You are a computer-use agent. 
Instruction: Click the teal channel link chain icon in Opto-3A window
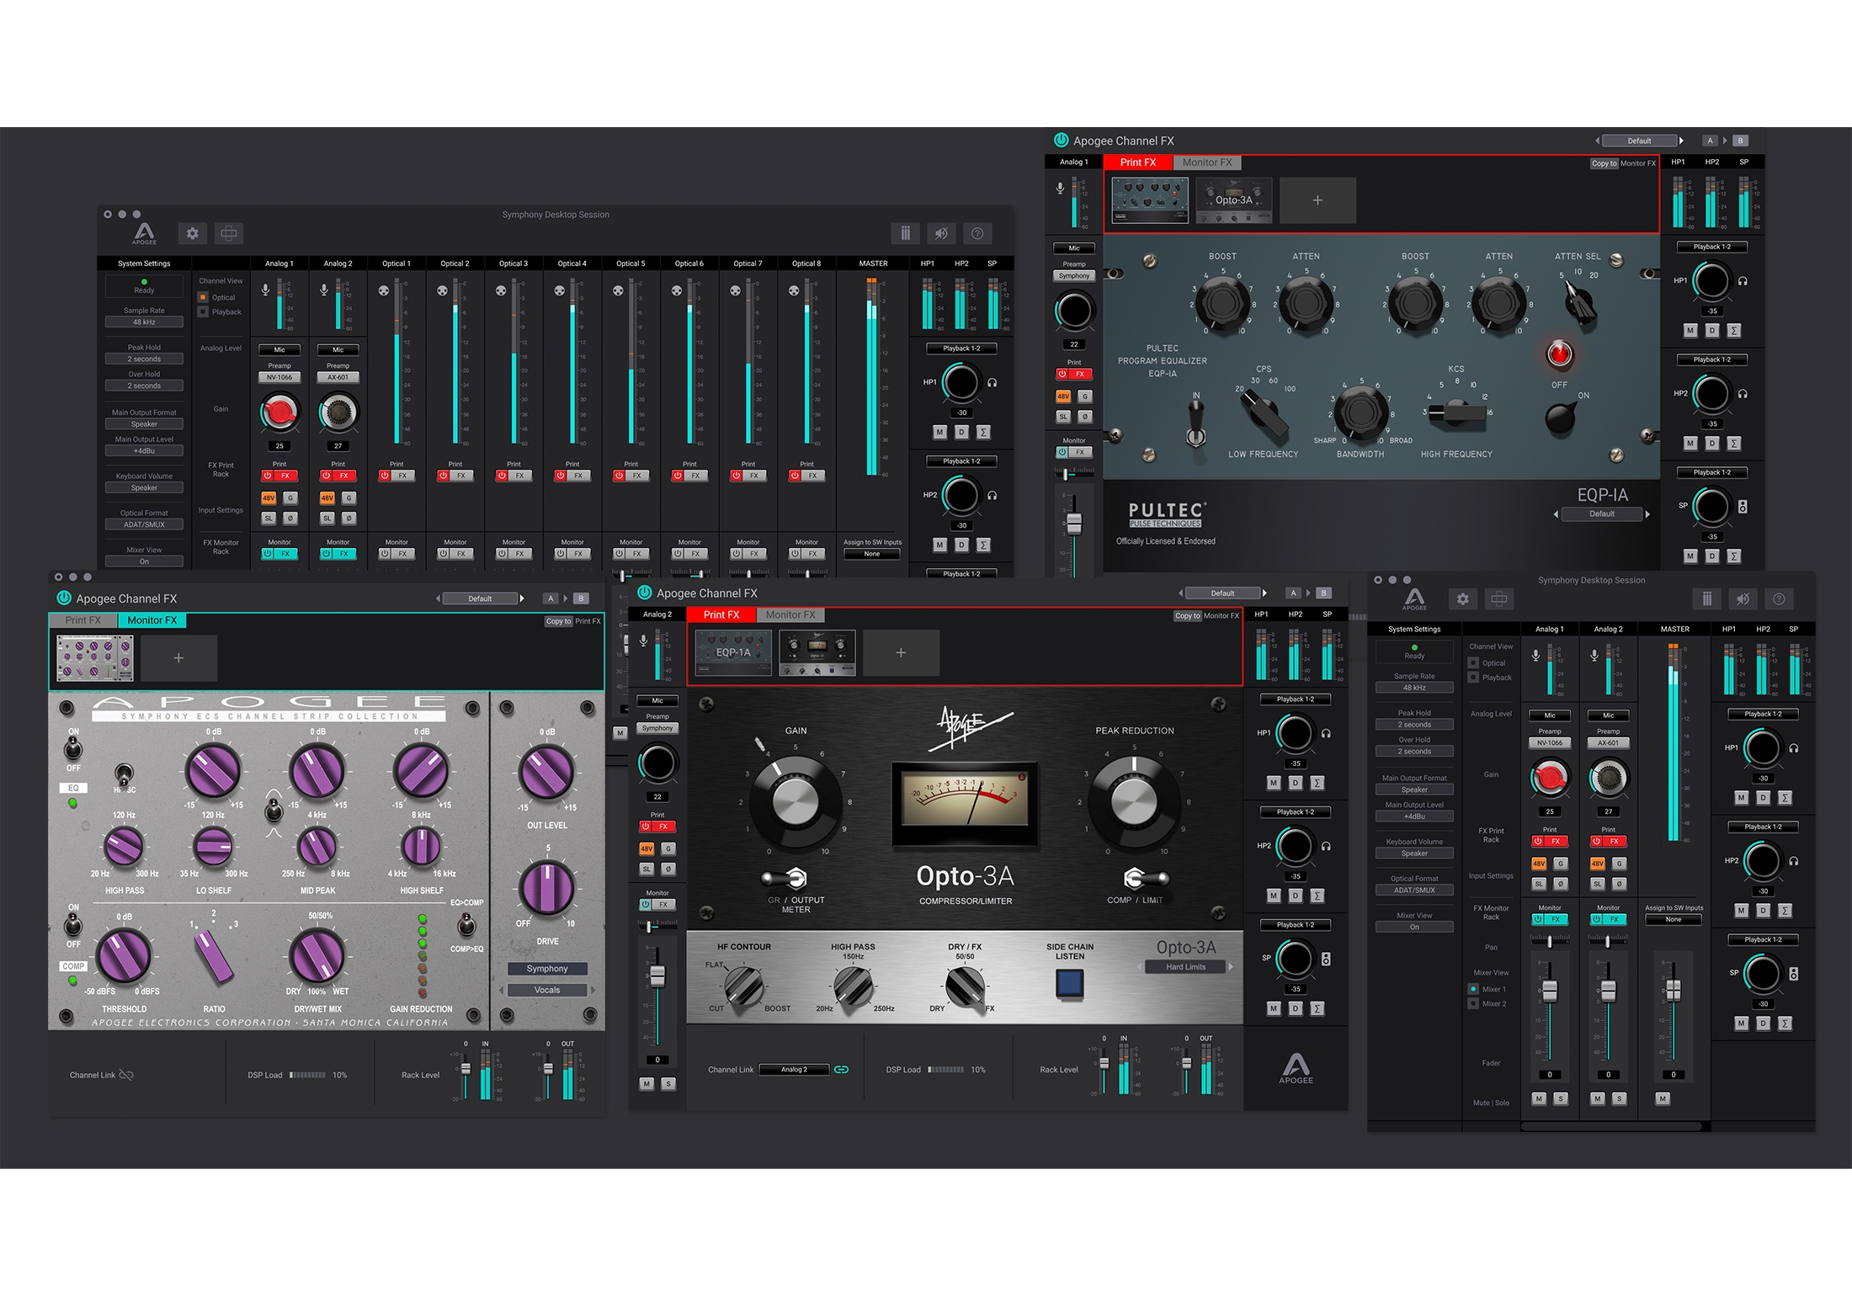coord(841,1070)
